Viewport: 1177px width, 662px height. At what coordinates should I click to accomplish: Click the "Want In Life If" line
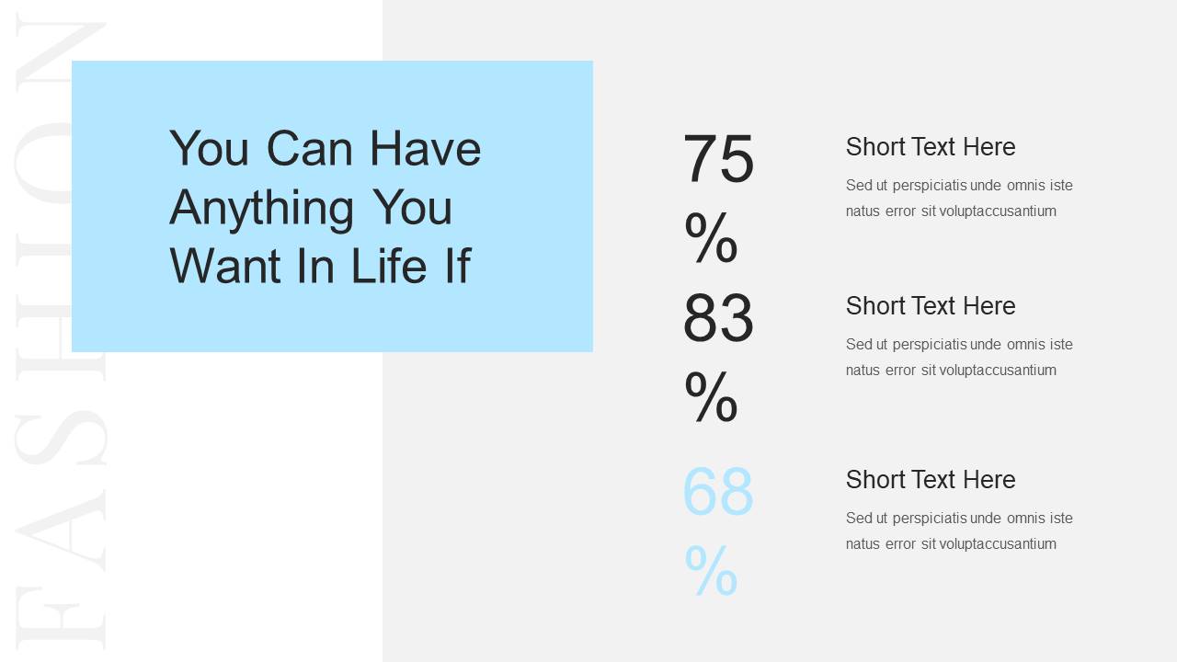[319, 266]
